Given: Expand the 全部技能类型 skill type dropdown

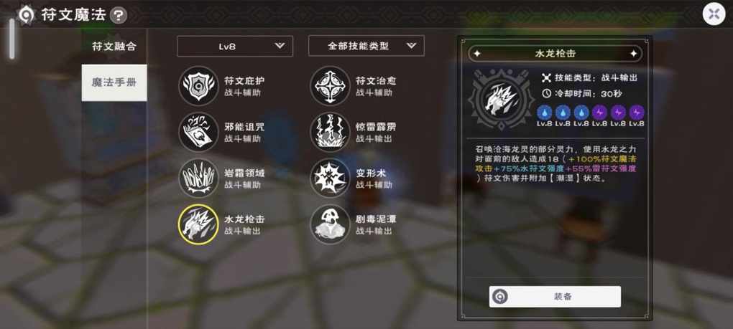Looking at the screenshot, I should coord(366,46).
